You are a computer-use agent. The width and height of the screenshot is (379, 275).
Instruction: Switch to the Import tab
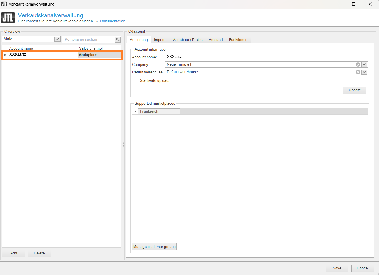[x=159, y=40]
